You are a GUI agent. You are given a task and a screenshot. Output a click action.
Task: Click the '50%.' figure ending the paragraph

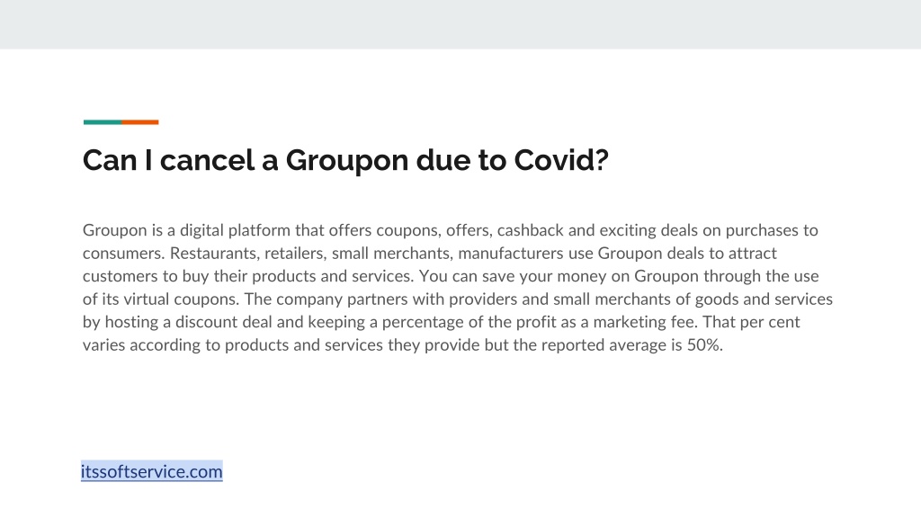tap(705, 345)
